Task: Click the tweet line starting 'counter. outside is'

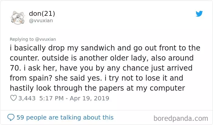Action: pyautogui.click(x=102, y=58)
